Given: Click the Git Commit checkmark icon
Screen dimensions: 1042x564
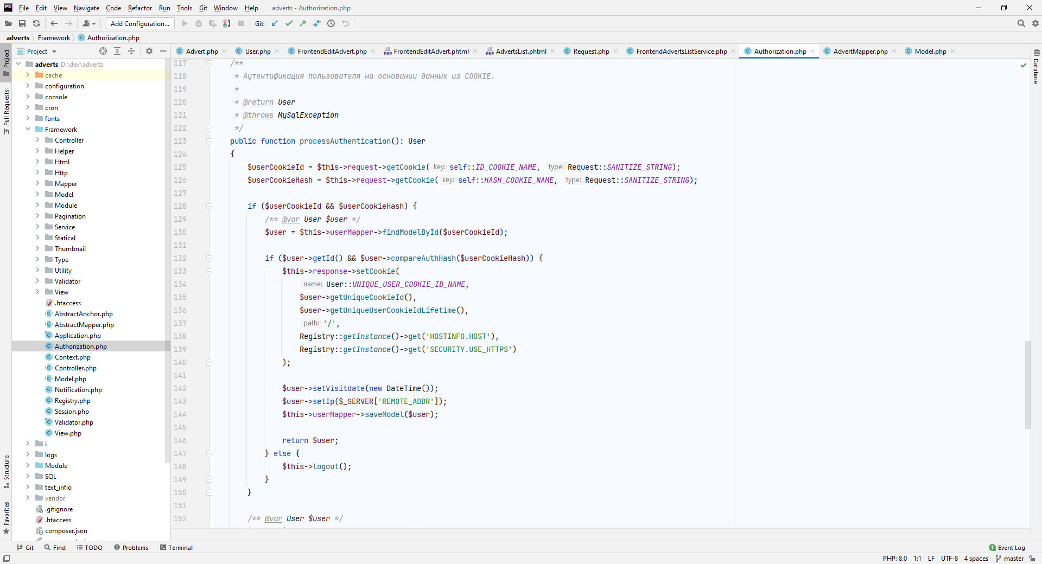Looking at the screenshot, I should click(289, 23).
